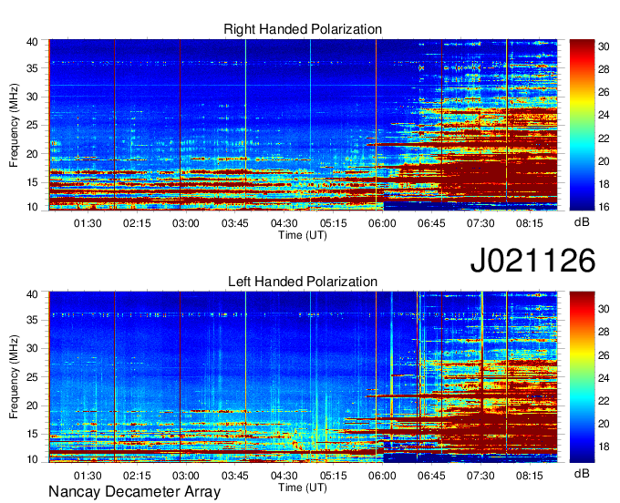Click the 25 frequency tick on lower plot

point(32,377)
